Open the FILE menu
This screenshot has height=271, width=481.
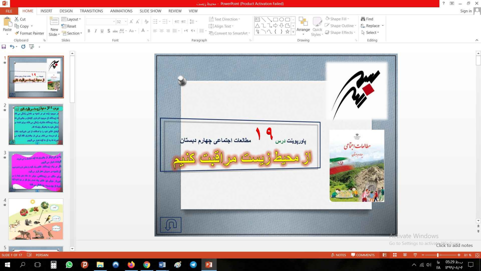tap(9, 11)
